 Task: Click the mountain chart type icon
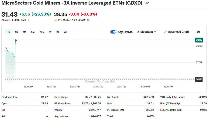(x=138, y=32)
